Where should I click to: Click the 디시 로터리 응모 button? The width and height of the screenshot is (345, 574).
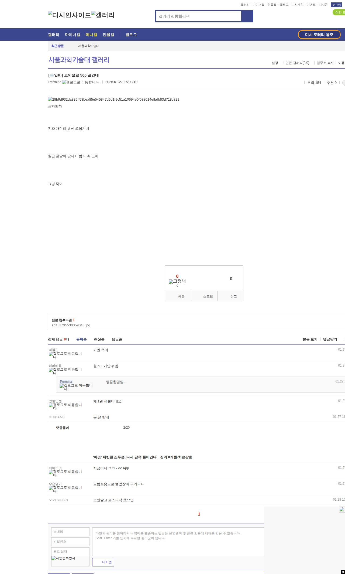319,35
